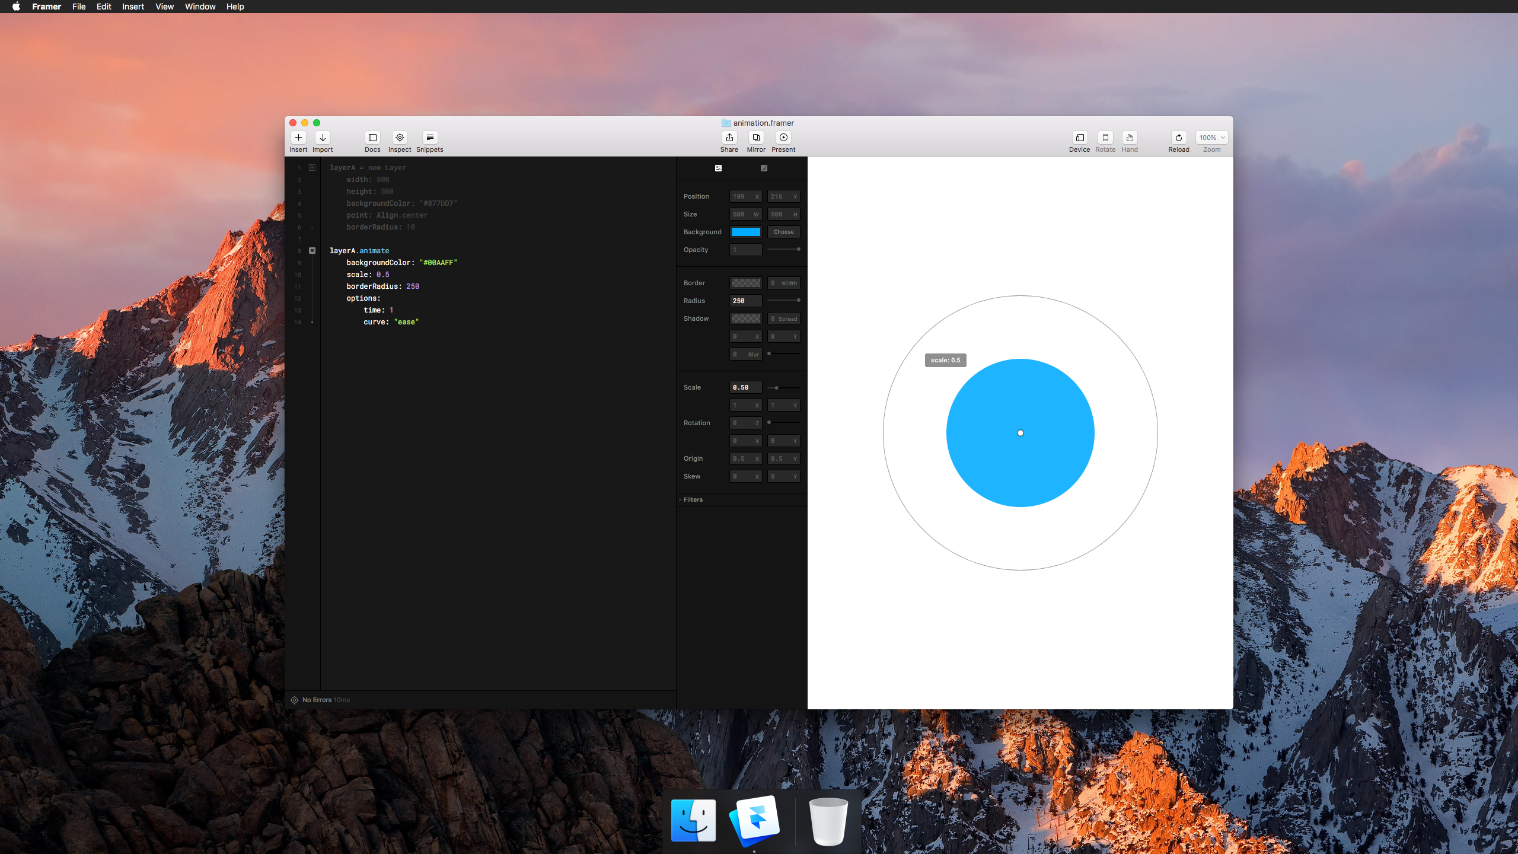Open the Snippets icon
Viewport: 1518px width, 854px height.
point(430,138)
